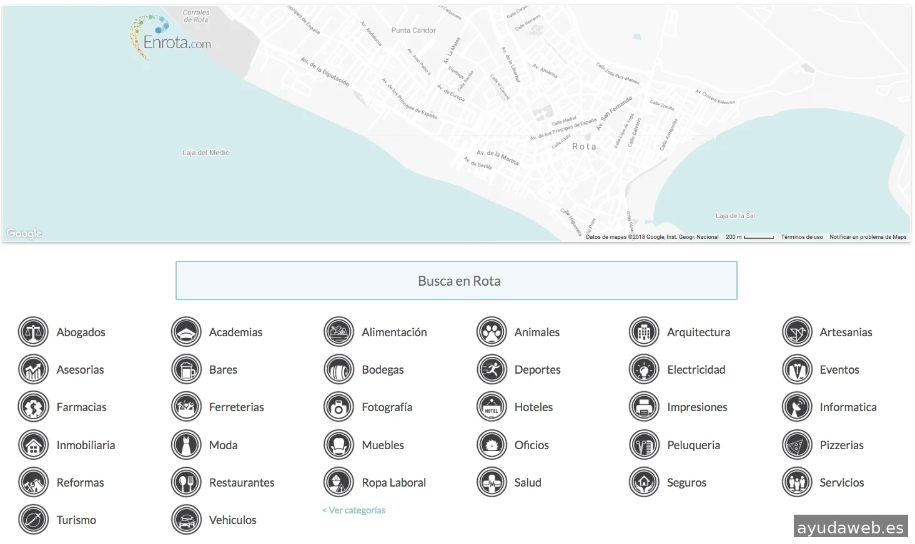Click Notificar un problema de Maps

868,237
